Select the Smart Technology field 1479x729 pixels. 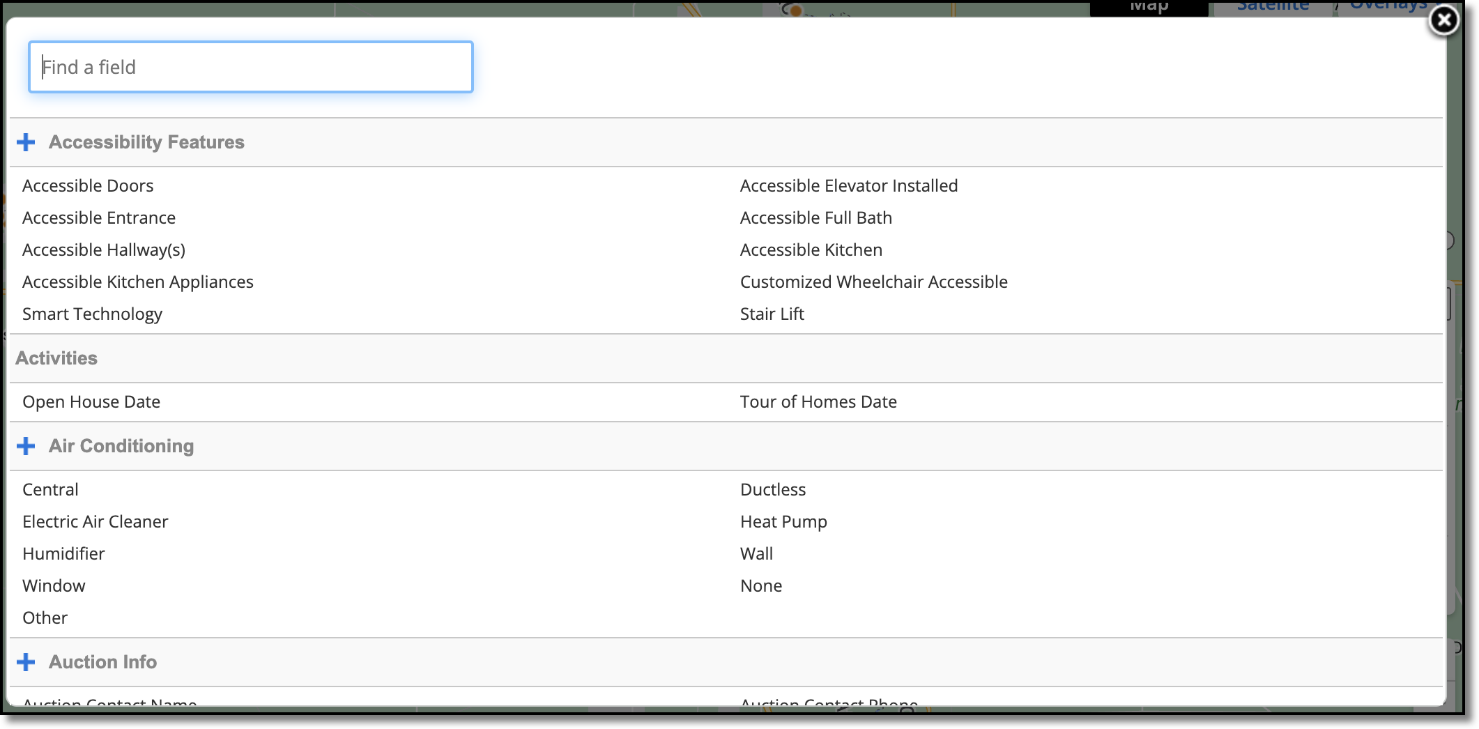92,314
